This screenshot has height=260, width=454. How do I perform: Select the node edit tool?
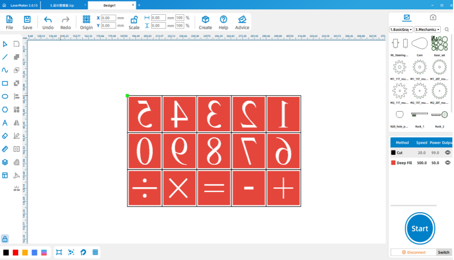coord(16,44)
